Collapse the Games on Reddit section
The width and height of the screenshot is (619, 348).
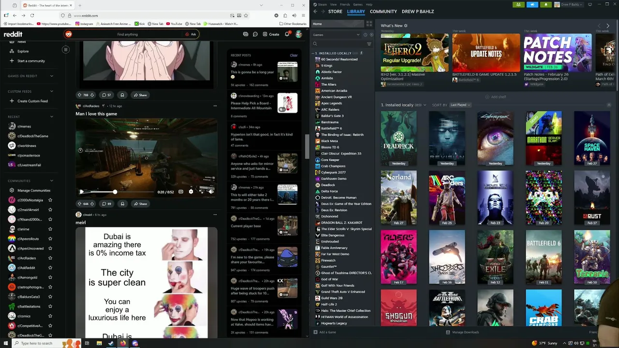coord(52,76)
